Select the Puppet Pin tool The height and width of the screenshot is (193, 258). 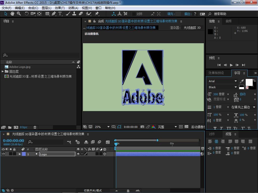[x=97, y=14]
